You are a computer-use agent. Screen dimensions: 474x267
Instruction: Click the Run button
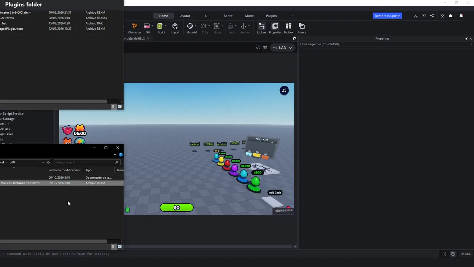466,254
